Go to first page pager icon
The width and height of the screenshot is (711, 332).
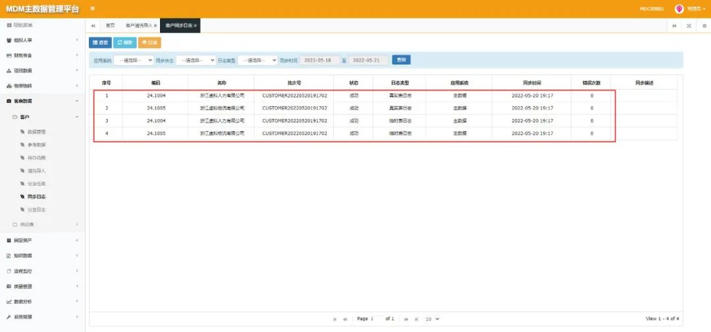pyautogui.click(x=335, y=319)
